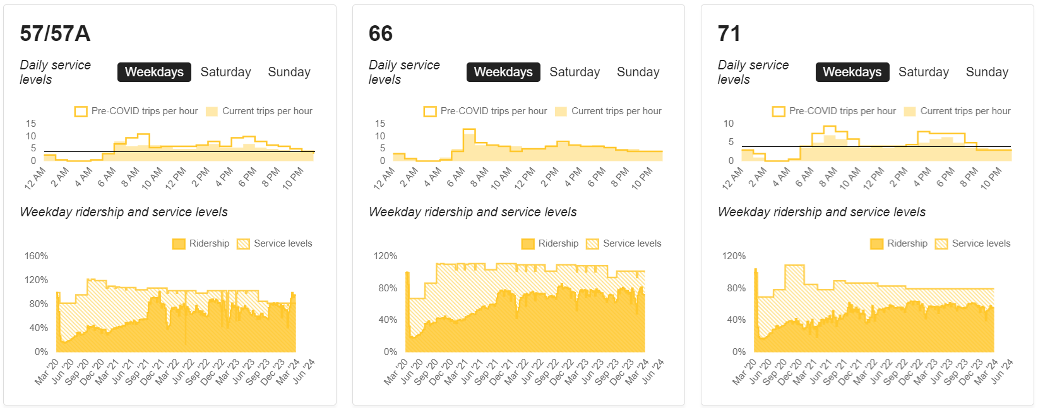Toggle Pre-COVID trips legend swatch on route 71

coord(778,112)
